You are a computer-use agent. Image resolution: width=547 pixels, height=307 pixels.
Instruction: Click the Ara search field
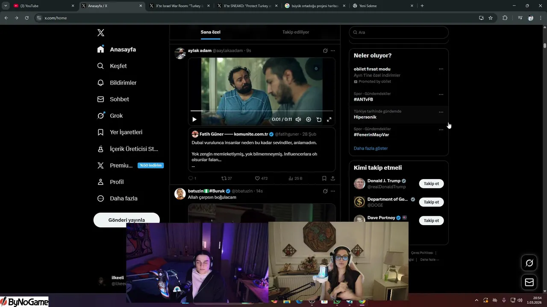399,32
